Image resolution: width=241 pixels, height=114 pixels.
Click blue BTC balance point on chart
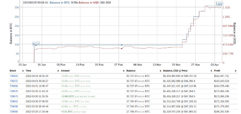pyautogui.click(x=122, y=45)
